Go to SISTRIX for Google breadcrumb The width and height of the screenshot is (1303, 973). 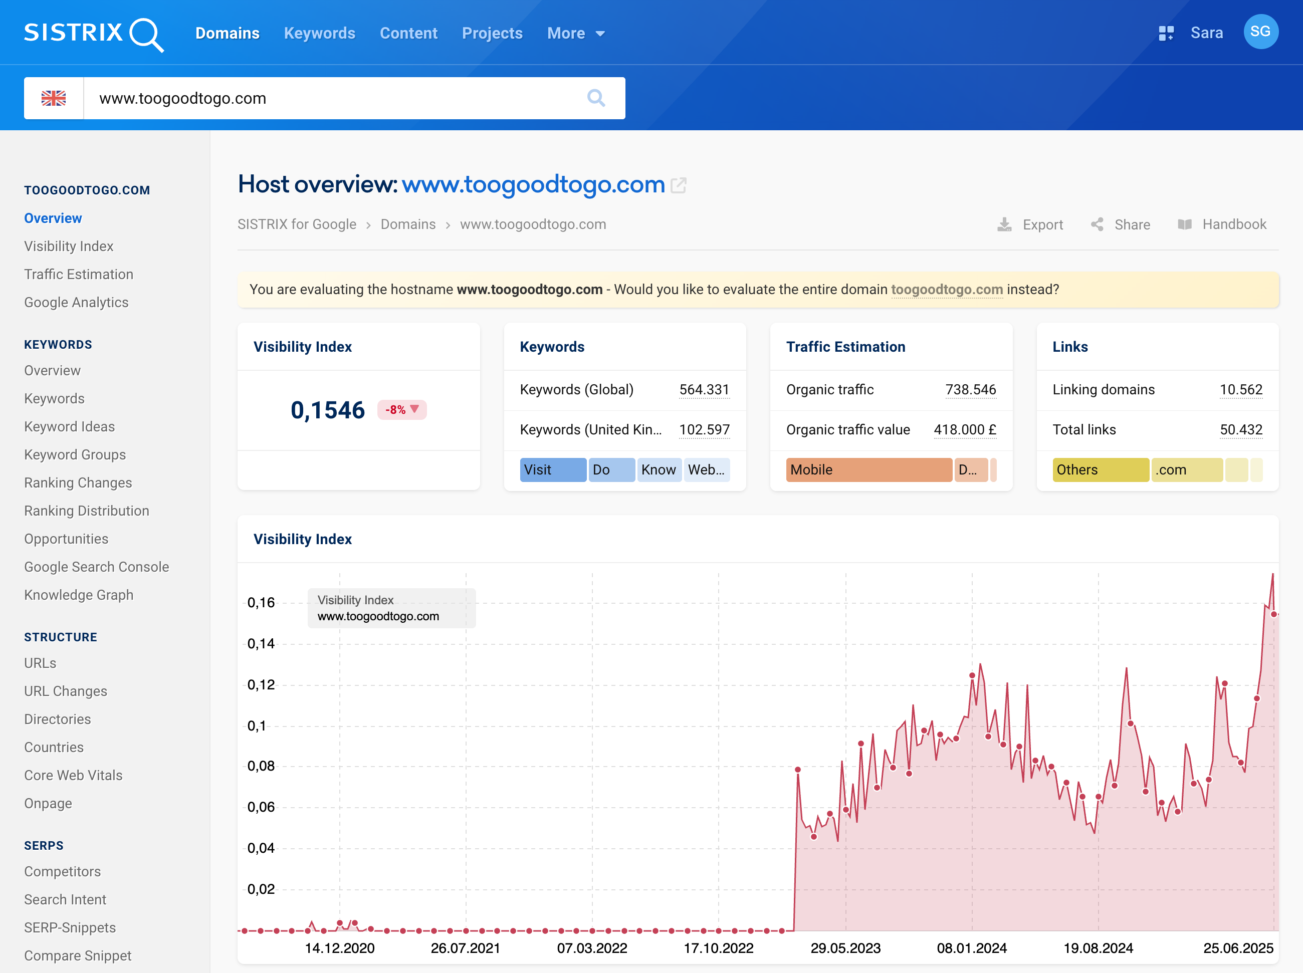(297, 224)
